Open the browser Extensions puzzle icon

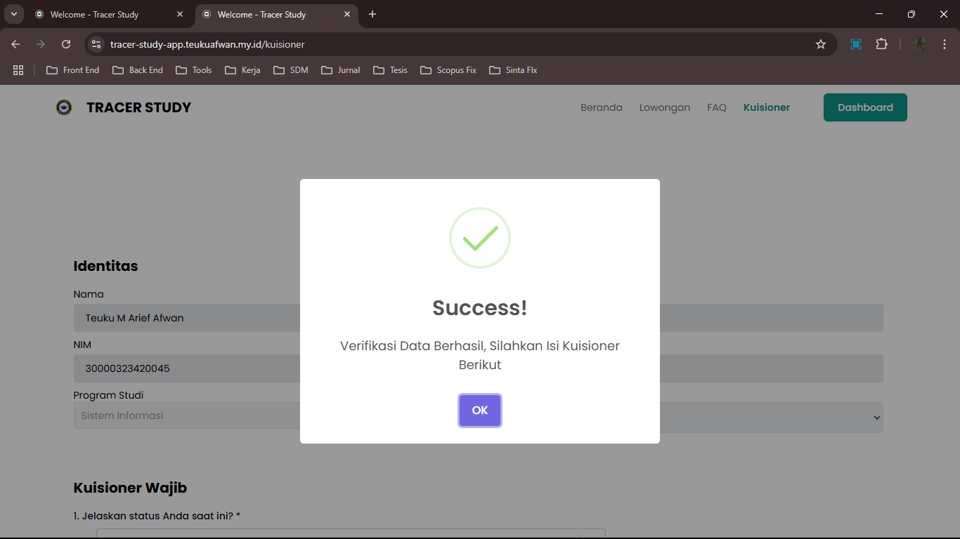[881, 44]
